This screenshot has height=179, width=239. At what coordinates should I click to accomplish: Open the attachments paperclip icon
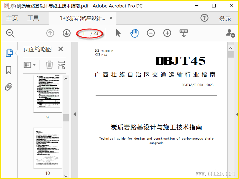[x=9, y=87]
